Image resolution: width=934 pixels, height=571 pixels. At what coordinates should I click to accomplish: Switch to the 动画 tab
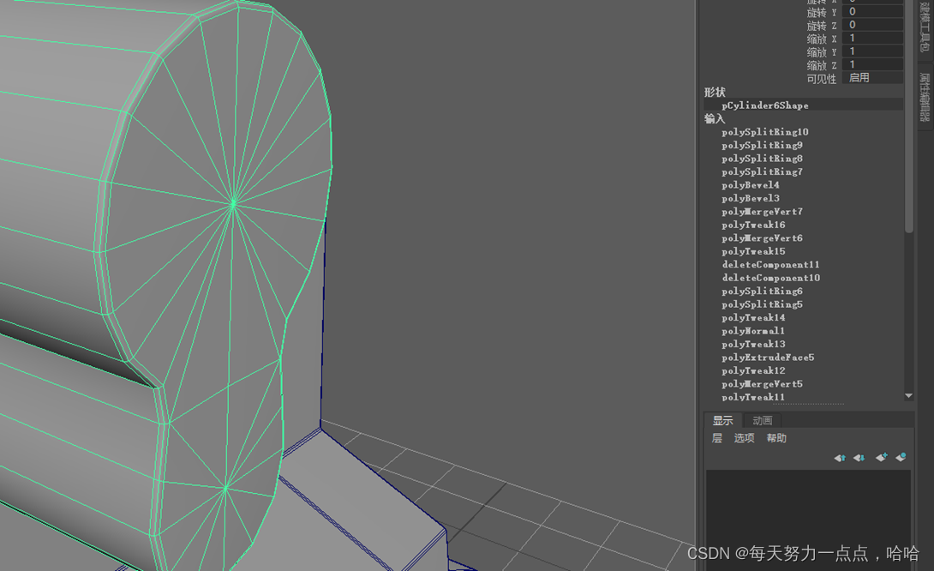[x=763, y=420]
